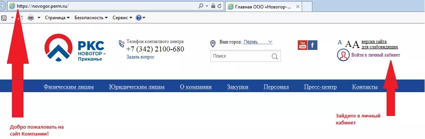This screenshot has height=139, width=425.
Task: Click the address bar URL novogor.perm.ru
Action: tap(43, 6)
